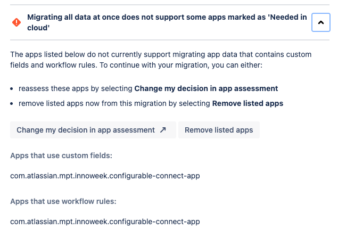Collapse the migration warning section chevron
The image size is (338, 238).
(x=320, y=22)
